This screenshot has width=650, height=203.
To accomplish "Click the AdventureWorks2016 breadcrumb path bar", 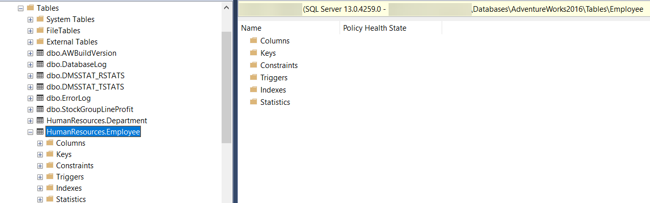I will tap(444, 10).
